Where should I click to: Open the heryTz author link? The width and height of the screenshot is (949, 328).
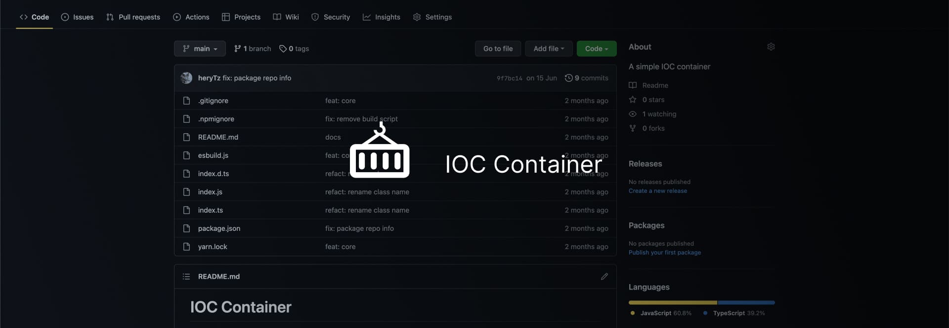pyautogui.click(x=209, y=78)
